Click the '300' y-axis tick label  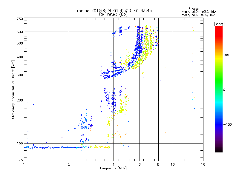[x=20, y=75]
